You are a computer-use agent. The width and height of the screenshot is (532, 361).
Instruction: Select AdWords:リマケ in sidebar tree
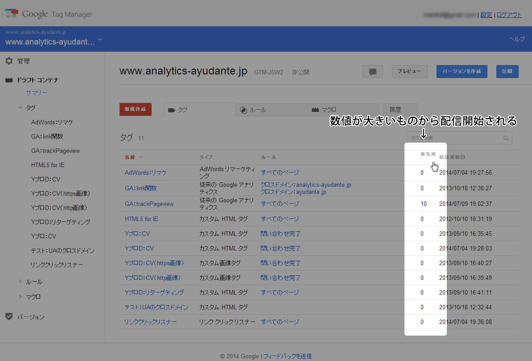coord(52,122)
